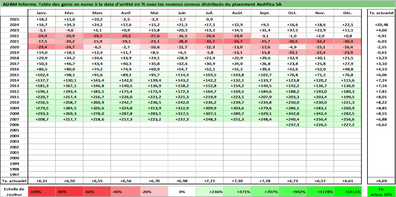The width and height of the screenshot is (396, 197).
Task: Select the +471% green scale swatch
Action: pos(237,192)
